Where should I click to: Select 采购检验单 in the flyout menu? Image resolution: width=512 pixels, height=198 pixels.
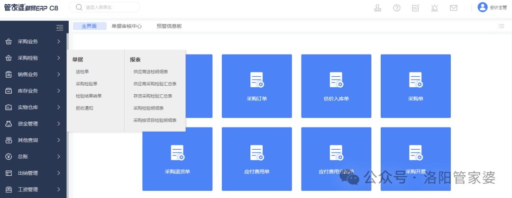[x=86, y=84]
